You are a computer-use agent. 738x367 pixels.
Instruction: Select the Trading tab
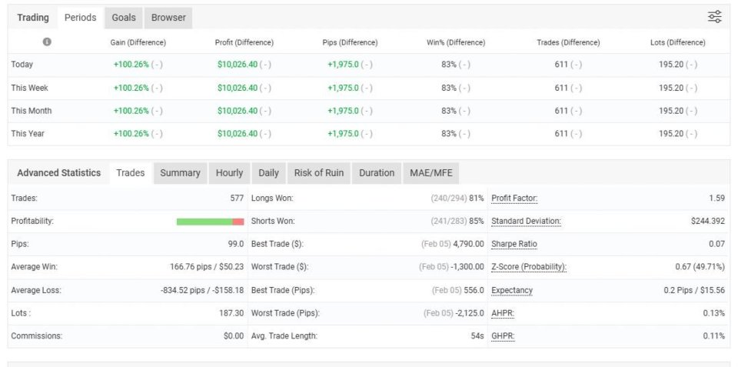tap(33, 18)
